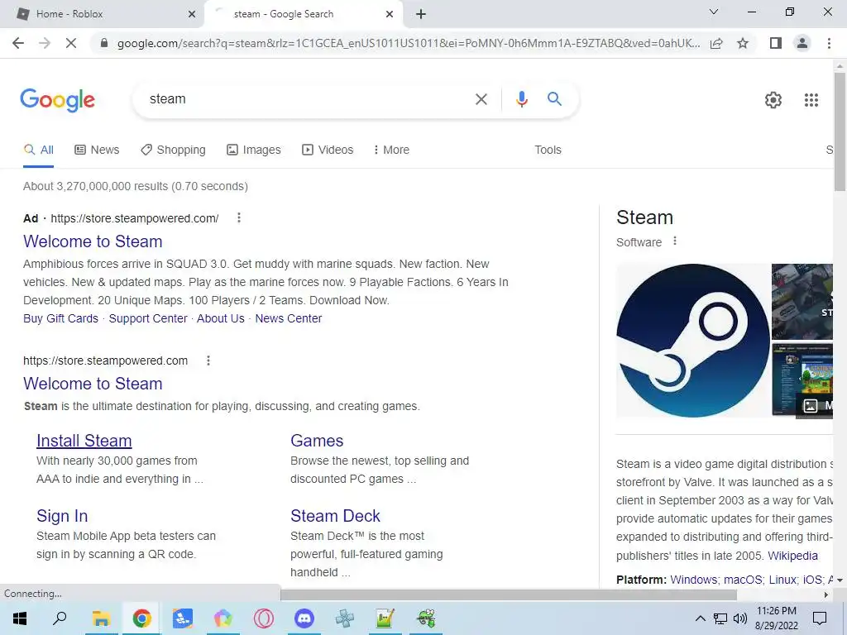This screenshot has width=847, height=635.
Task: Open notifications center icon
Action: 820,618
